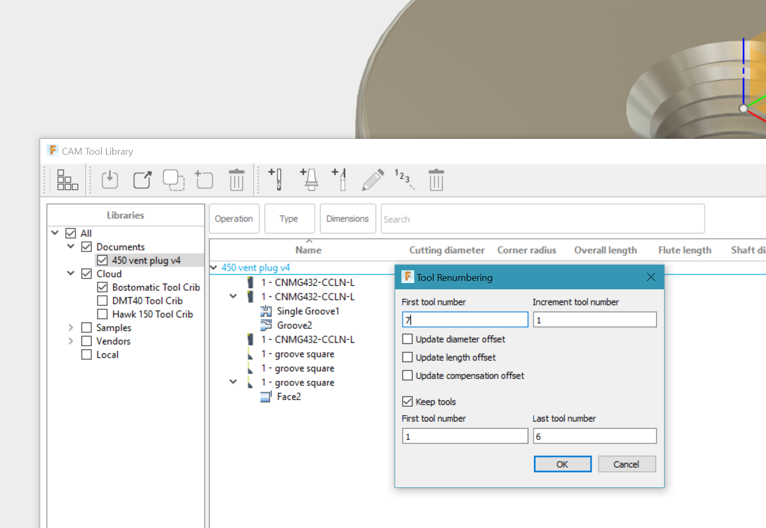Viewport: 766px width, 528px height.
Task: Focus the Increment tool number field
Action: click(595, 320)
